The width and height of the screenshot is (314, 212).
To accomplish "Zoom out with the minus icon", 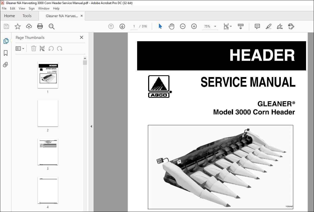I will coord(183,26).
